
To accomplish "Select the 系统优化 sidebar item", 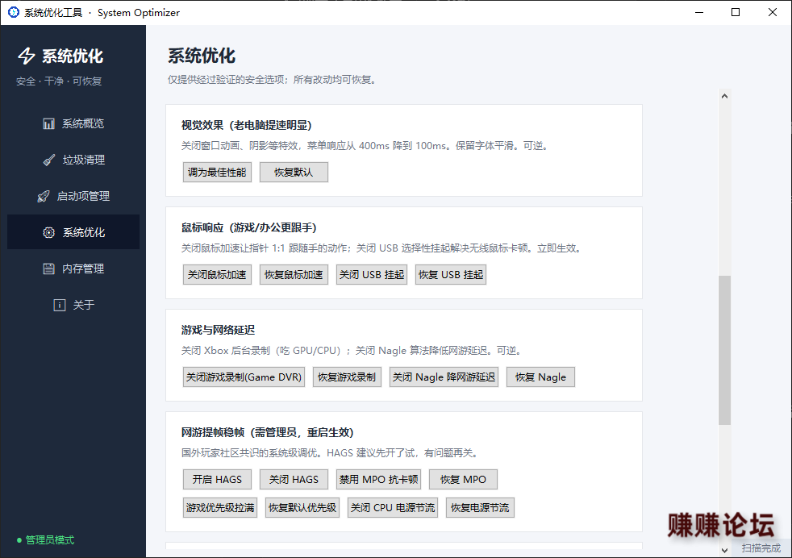I will [73, 232].
